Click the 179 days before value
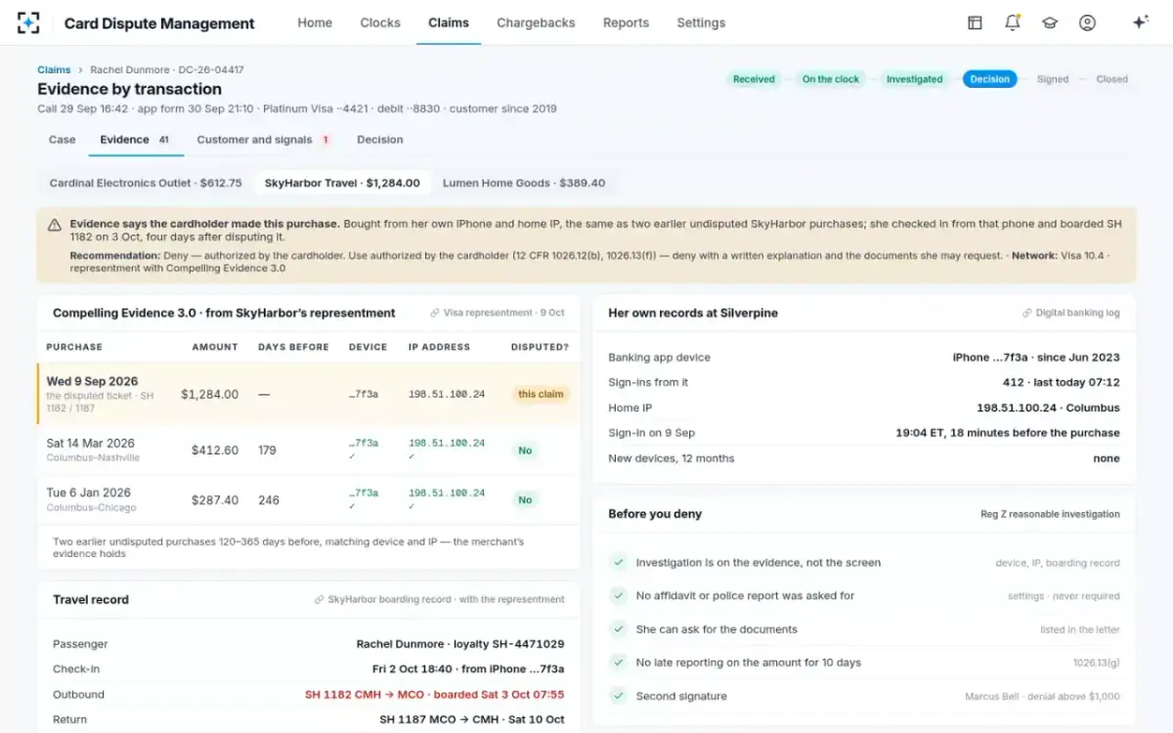The image size is (1173, 733). coord(267,451)
